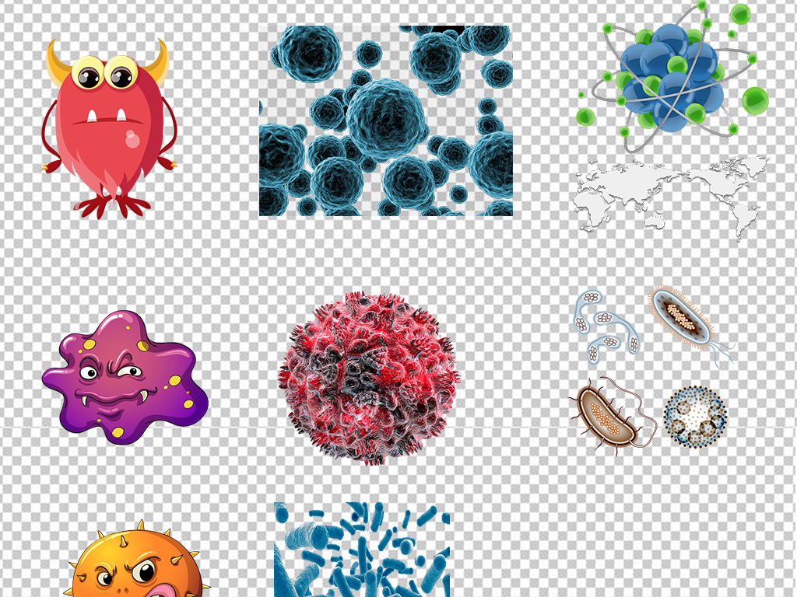Open the blue rod-shaped bacteria image
This screenshot has height=597, width=797.
(362, 549)
